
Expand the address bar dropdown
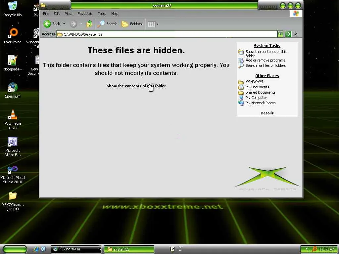pyautogui.click(x=280, y=34)
